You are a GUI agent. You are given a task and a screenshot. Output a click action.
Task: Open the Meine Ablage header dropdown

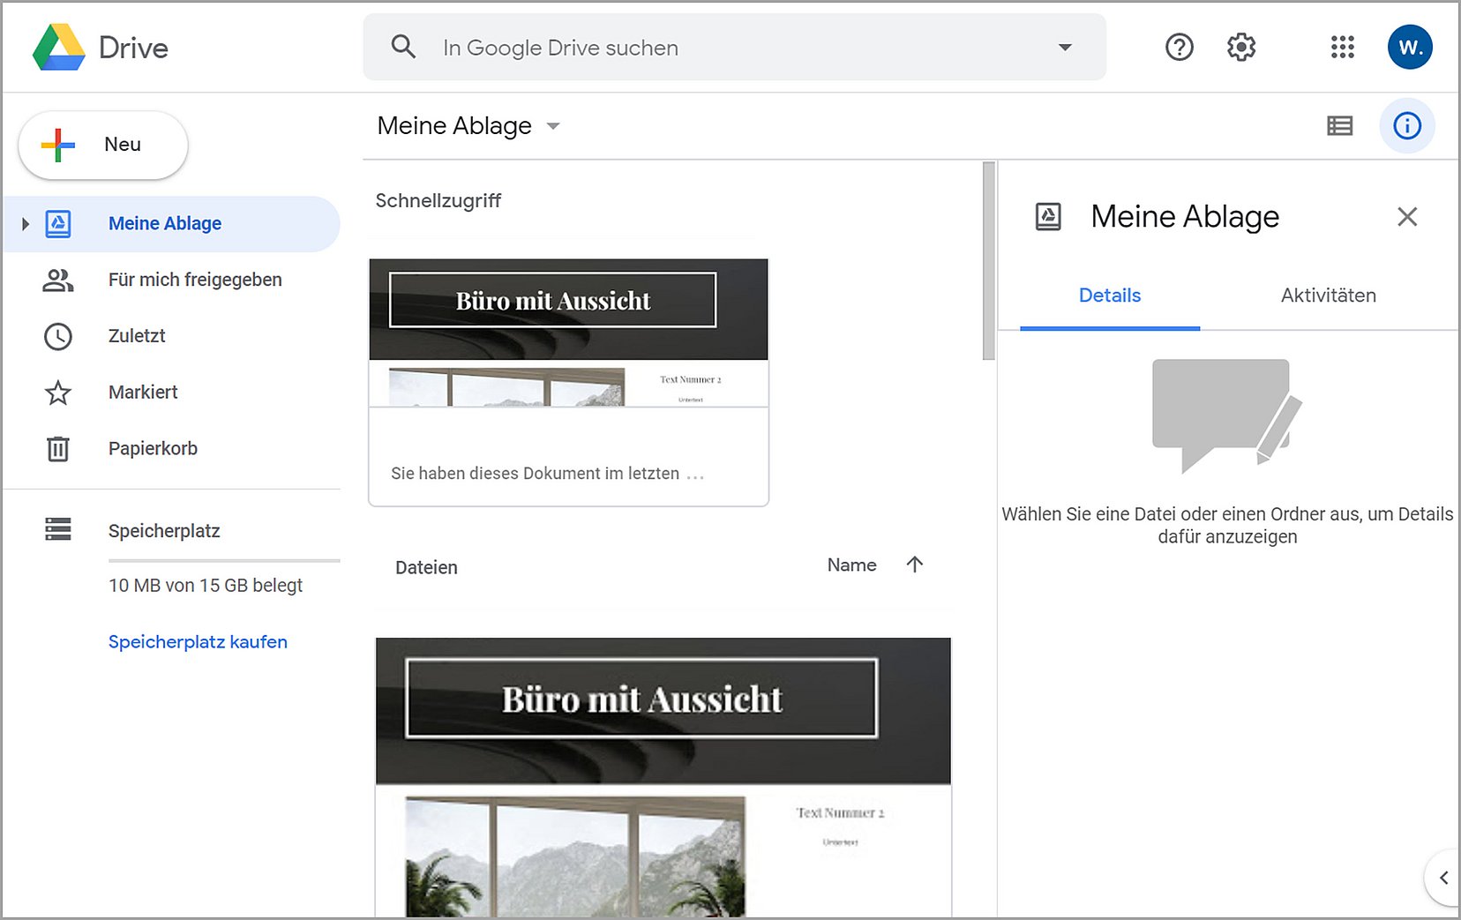(x=553, y=126)
